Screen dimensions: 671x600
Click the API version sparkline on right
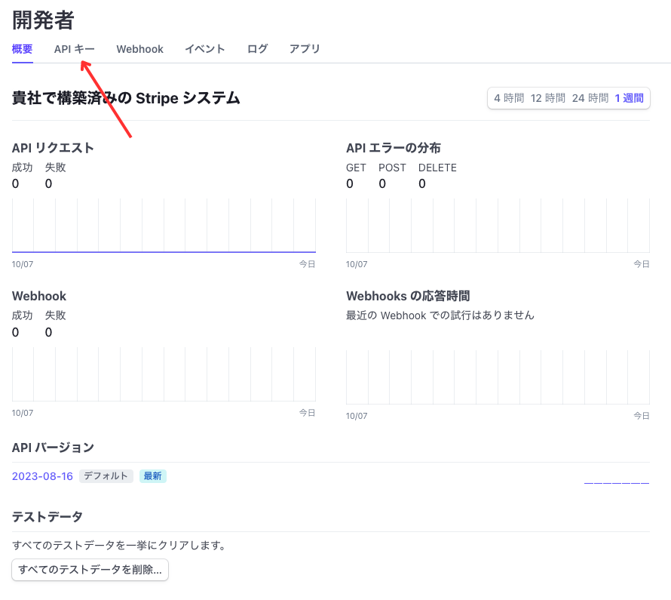(617, 483)
